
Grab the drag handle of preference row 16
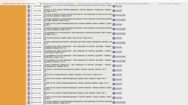(x=28, y=75)
